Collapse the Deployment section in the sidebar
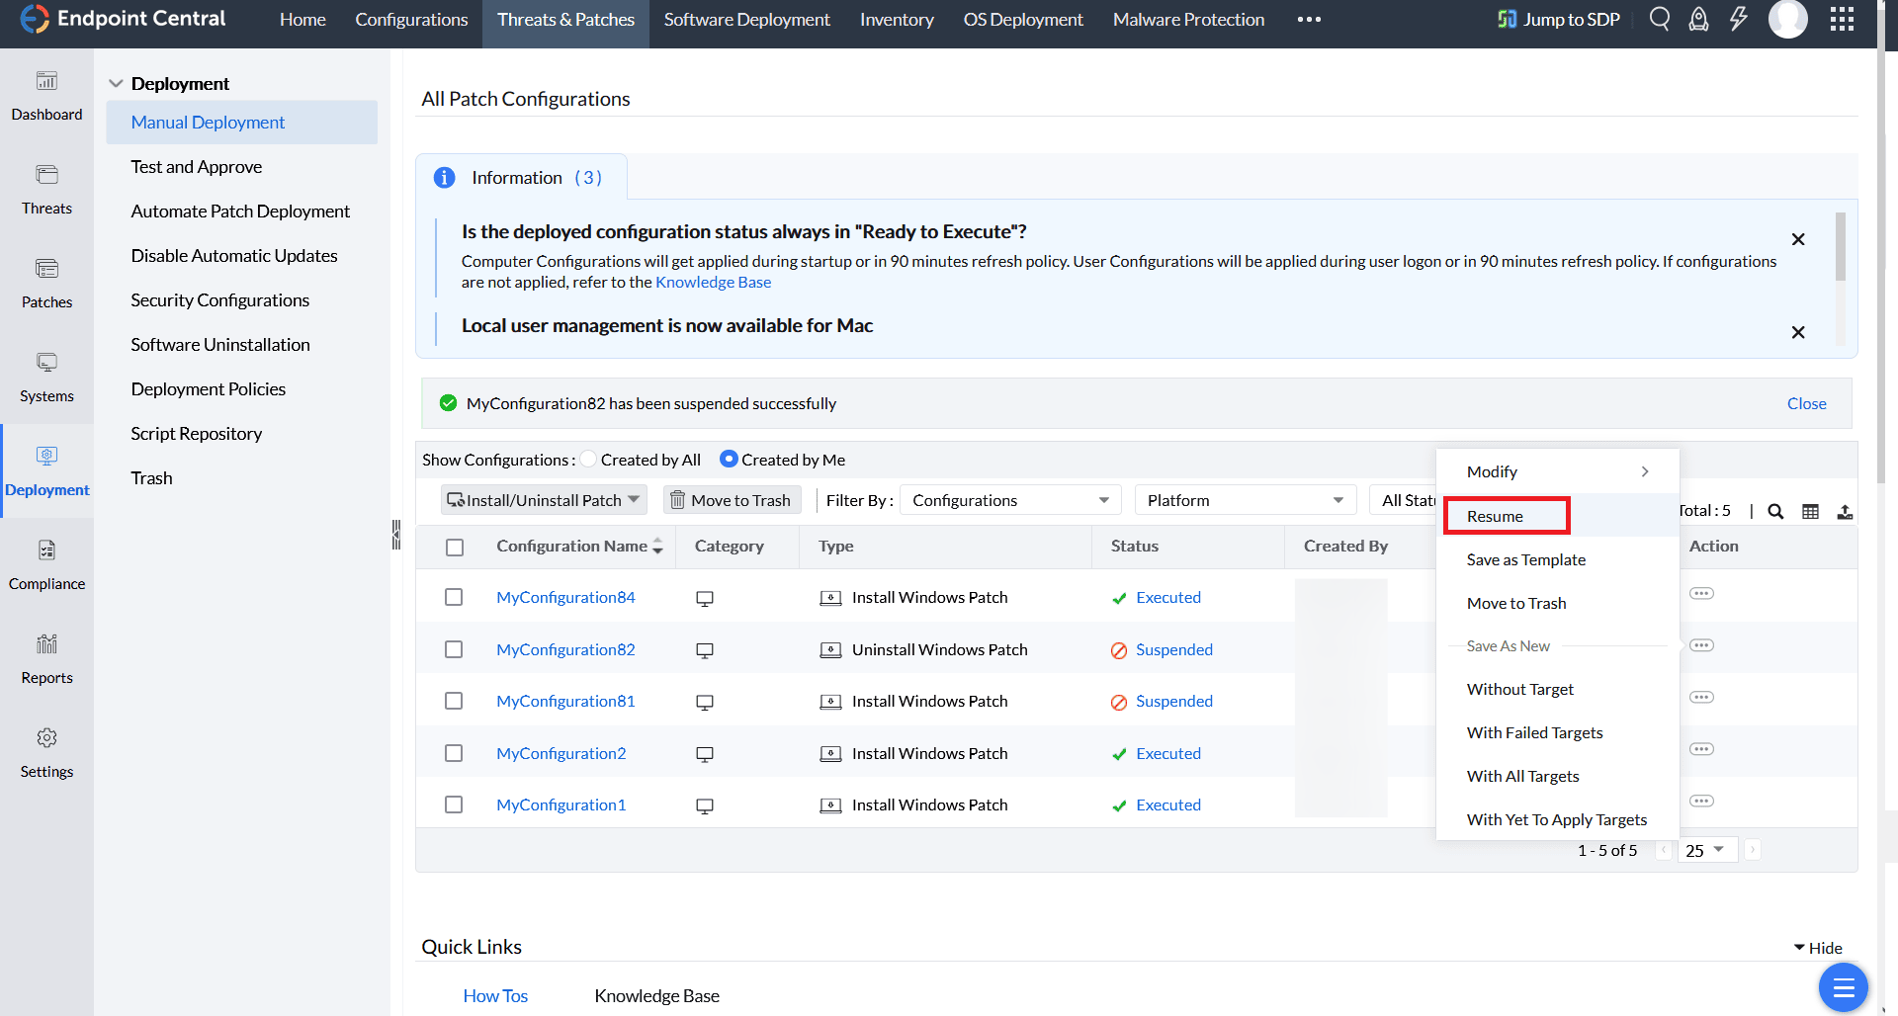The height and width of the screenshot is (1016, 1898). [x=116, y=84]
